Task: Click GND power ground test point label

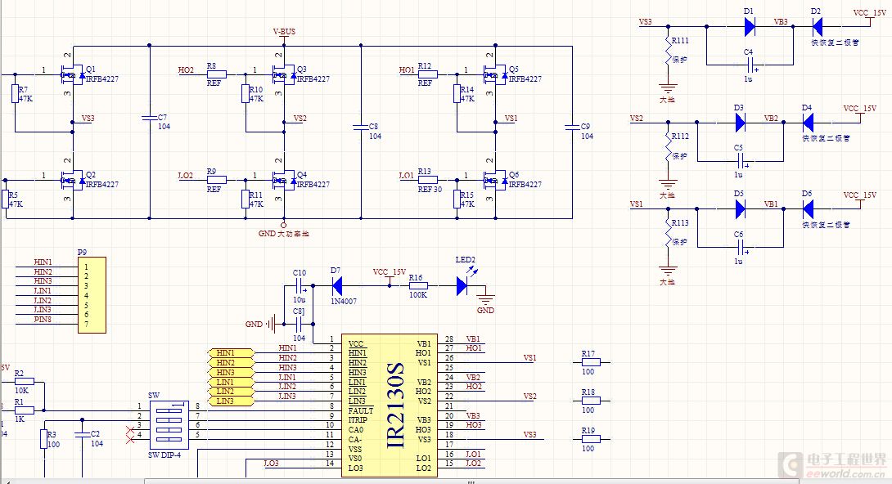Action: [x=284, y=234]
